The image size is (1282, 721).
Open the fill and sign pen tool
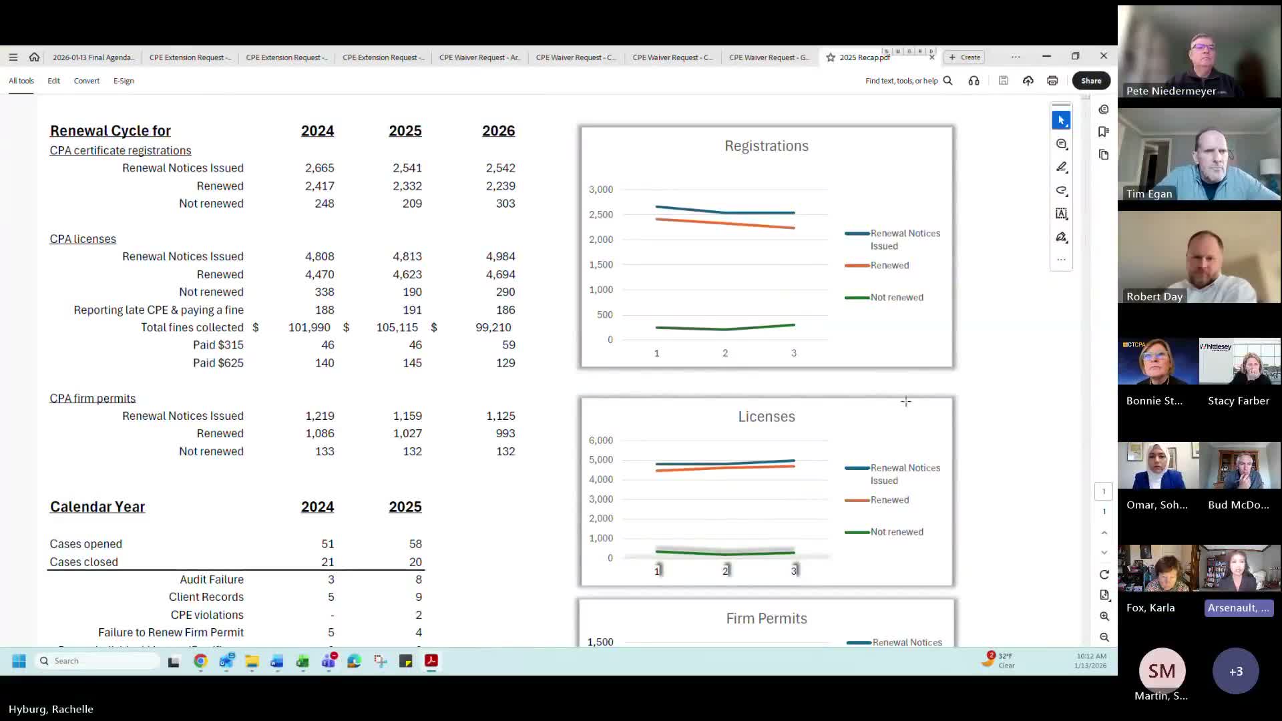[1061, 238]
